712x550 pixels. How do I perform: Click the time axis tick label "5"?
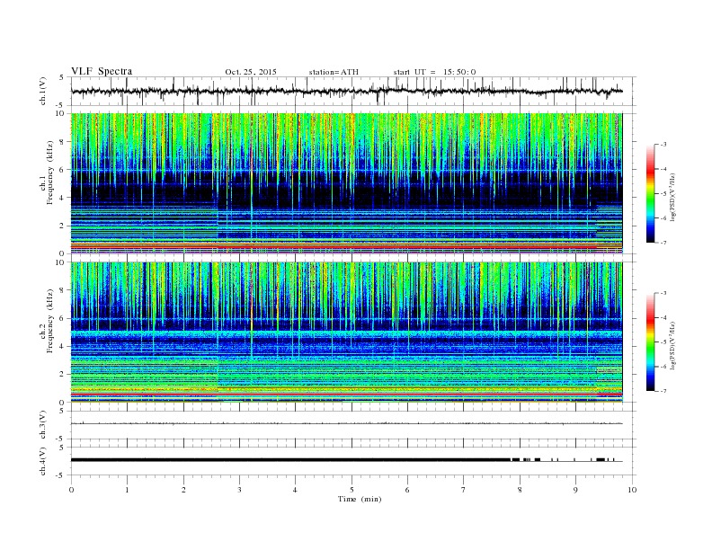[352, 490]
